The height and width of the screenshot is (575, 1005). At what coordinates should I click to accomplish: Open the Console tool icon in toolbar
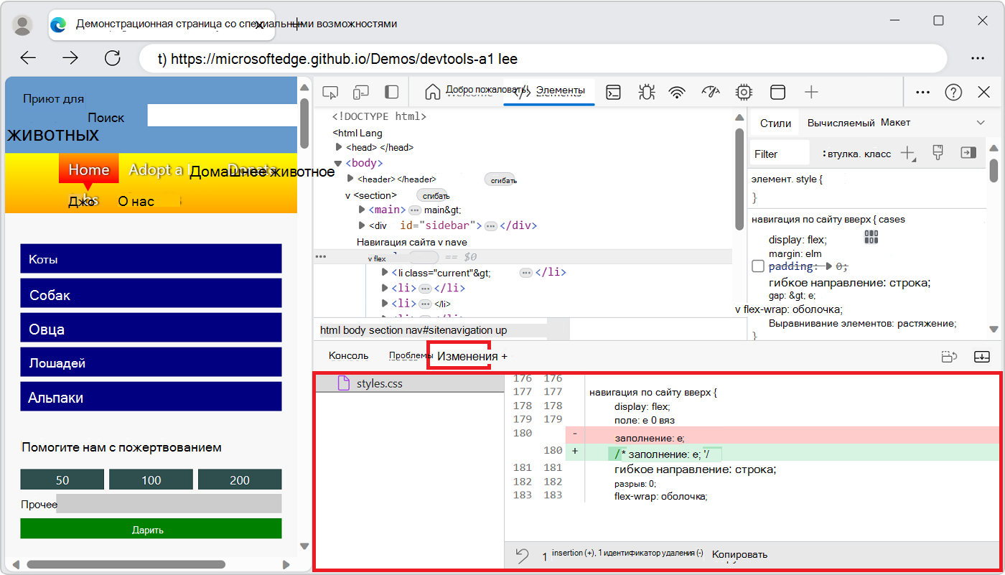click(x=613, y=92)
